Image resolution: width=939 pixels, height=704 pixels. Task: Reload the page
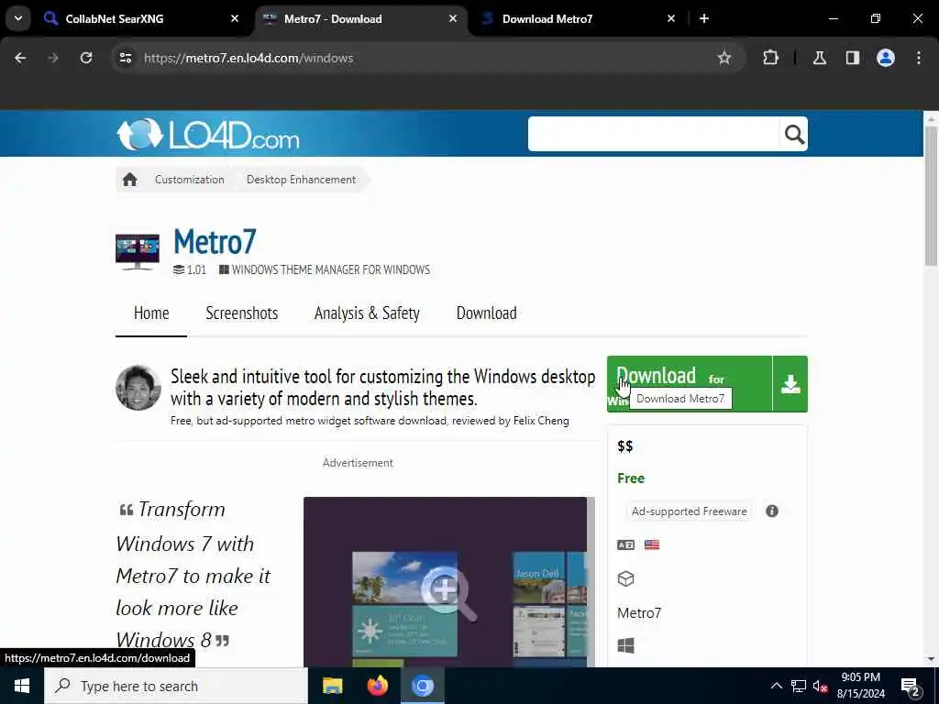click(x=86, y=58)
